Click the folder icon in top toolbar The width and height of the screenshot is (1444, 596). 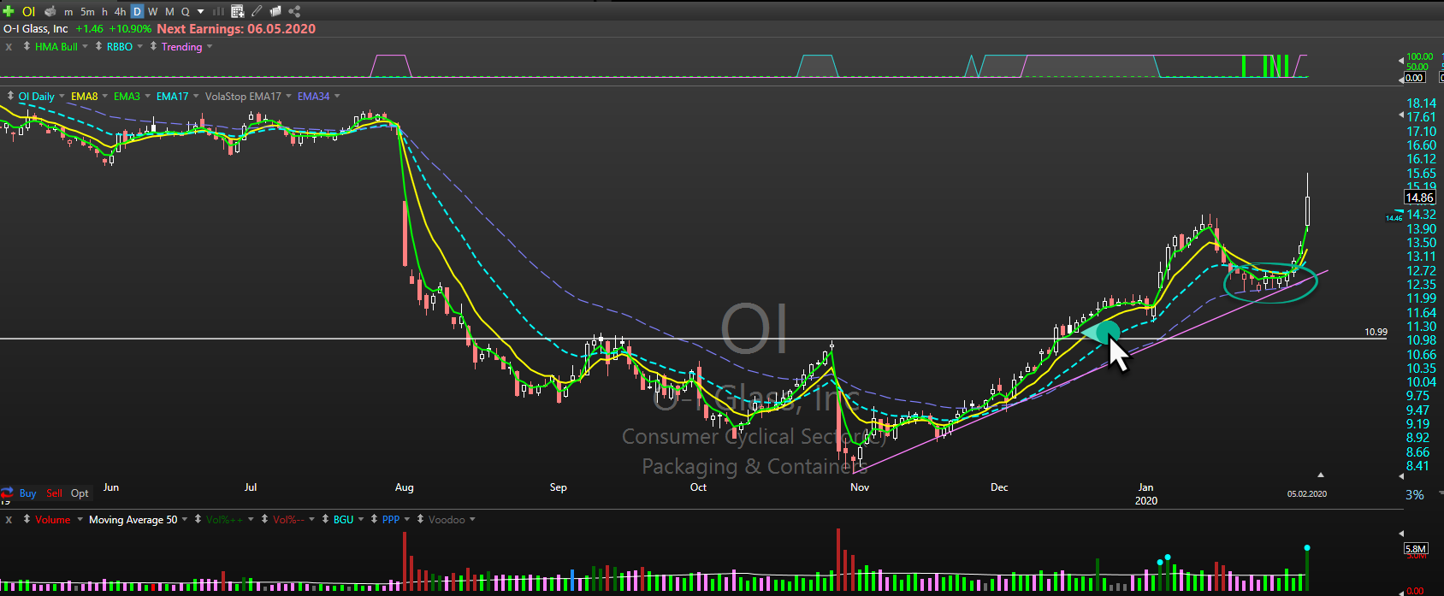[x=275, y=11]
